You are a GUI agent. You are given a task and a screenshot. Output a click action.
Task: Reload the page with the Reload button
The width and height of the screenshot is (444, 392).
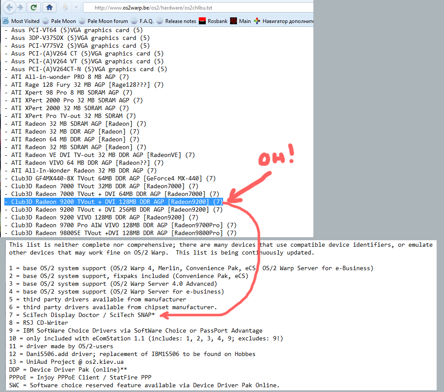(33, 7)
